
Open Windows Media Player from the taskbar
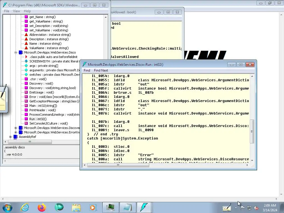[x=93, y=207]
